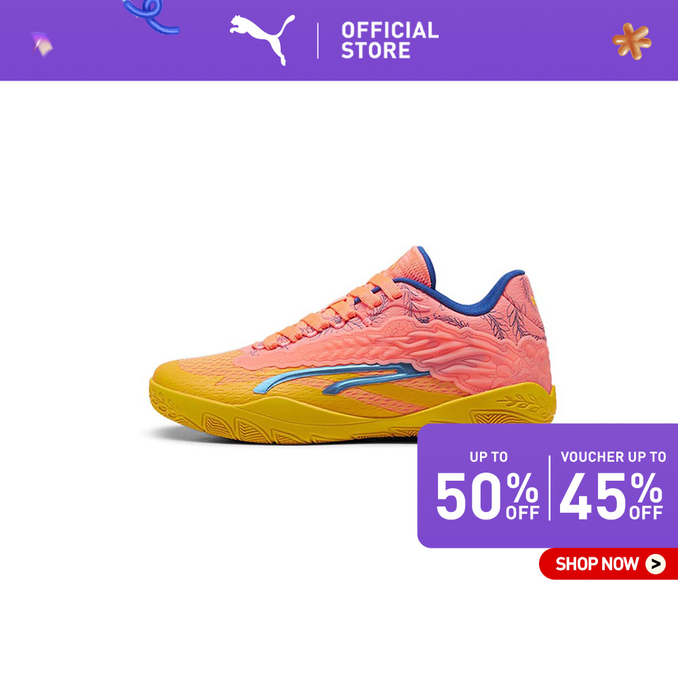Click the OFFICIAL STORE text
The image size is (678, 678).
(390, 40)
